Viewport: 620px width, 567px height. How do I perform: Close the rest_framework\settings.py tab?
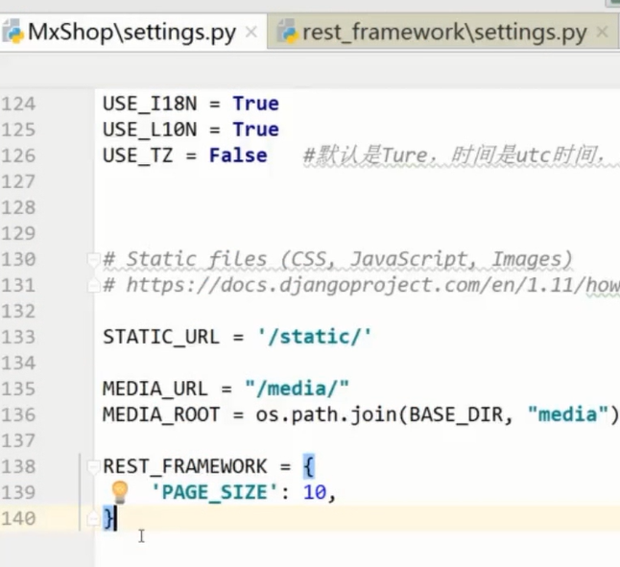602,32
